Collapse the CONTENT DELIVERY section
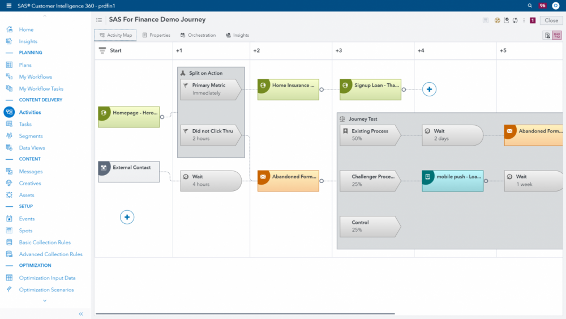Screen dimensions: 566x319 pyautogui.click(x=10, y=100)
